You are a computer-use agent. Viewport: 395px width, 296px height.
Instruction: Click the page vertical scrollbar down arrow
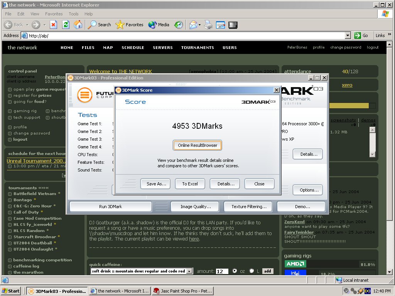(x=389, y=272)
